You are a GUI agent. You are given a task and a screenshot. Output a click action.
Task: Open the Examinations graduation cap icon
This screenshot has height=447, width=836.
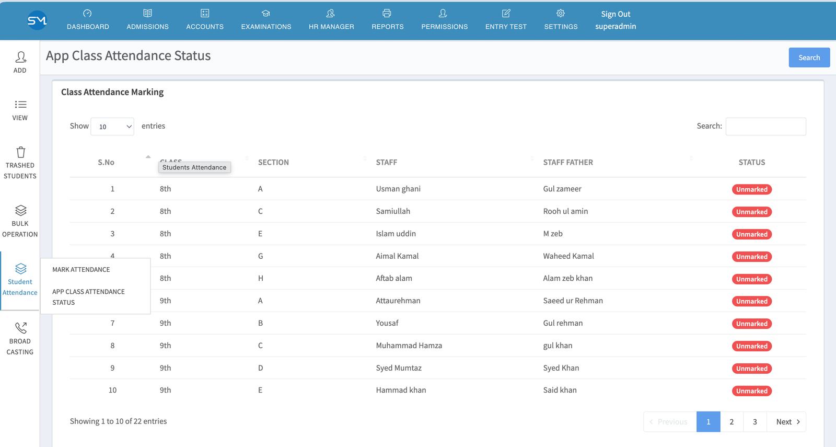(x=266, y=13)
